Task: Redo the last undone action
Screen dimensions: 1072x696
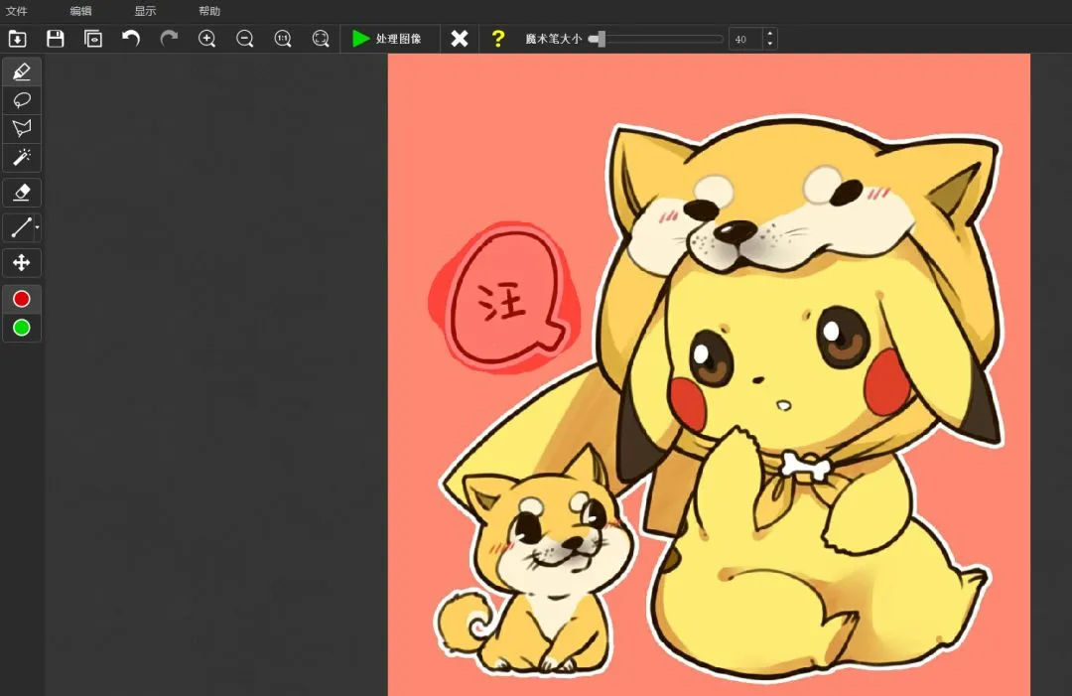Action: point(169,39)
